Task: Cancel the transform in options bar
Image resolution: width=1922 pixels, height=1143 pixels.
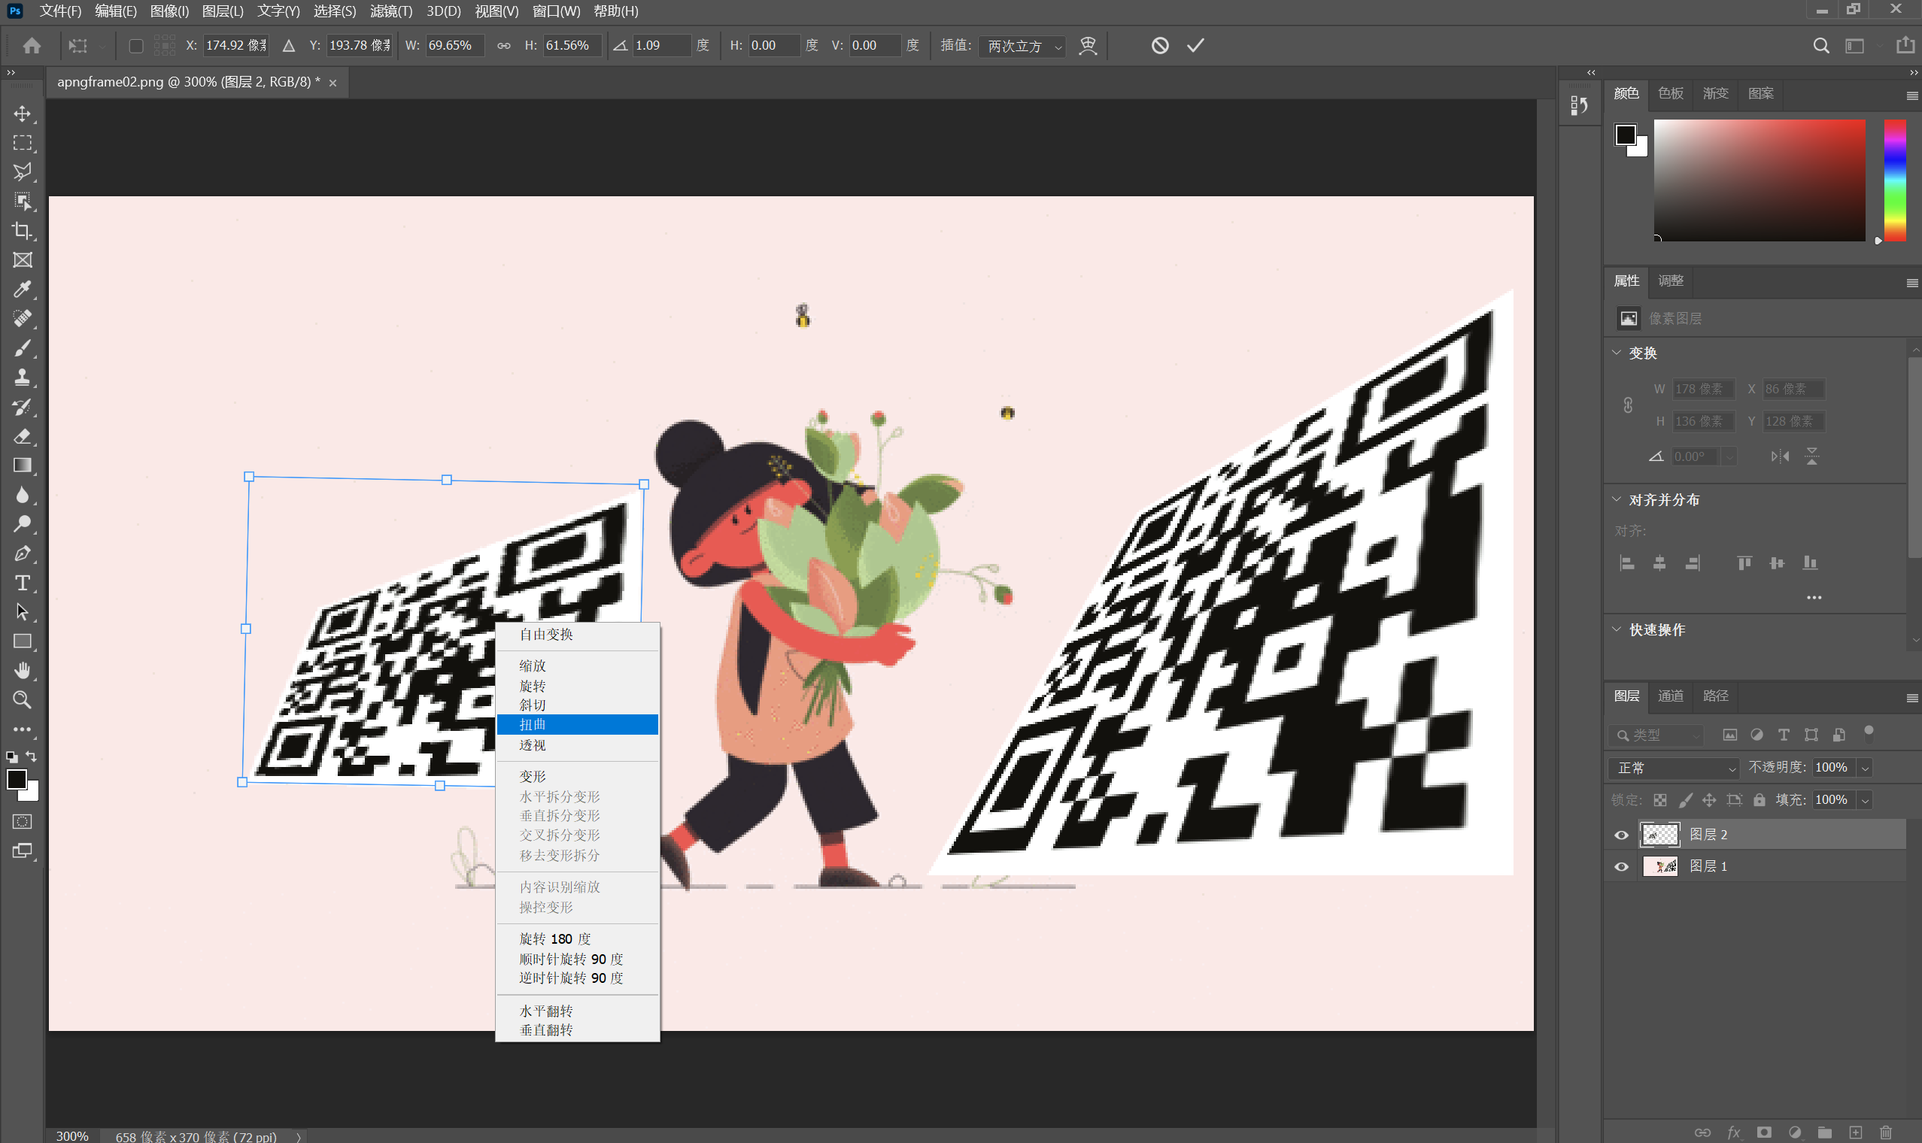Action: tap(1160, 45)
